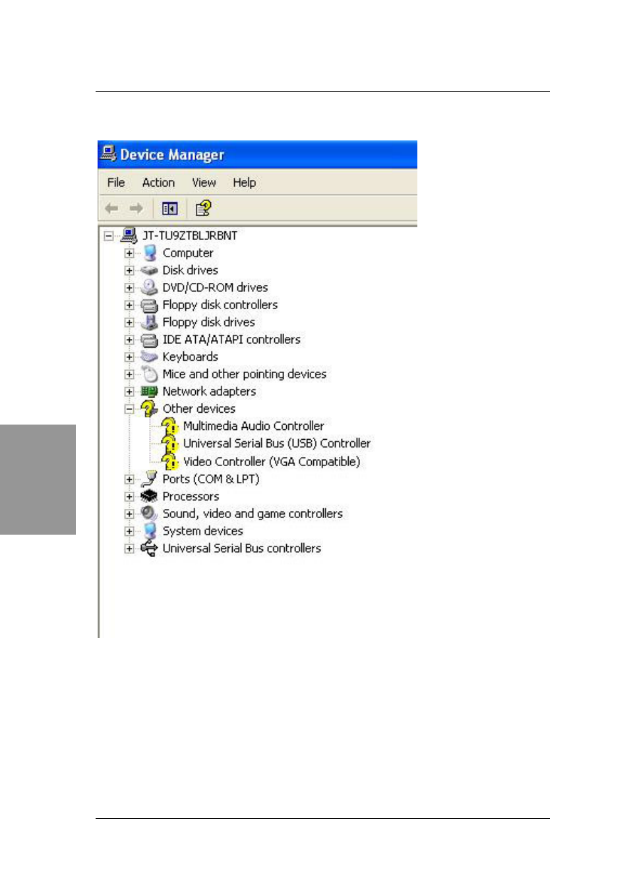Click the Floppy disk controllers icon
The width and height of the screenshot is (629, 890).
point(150,305)
